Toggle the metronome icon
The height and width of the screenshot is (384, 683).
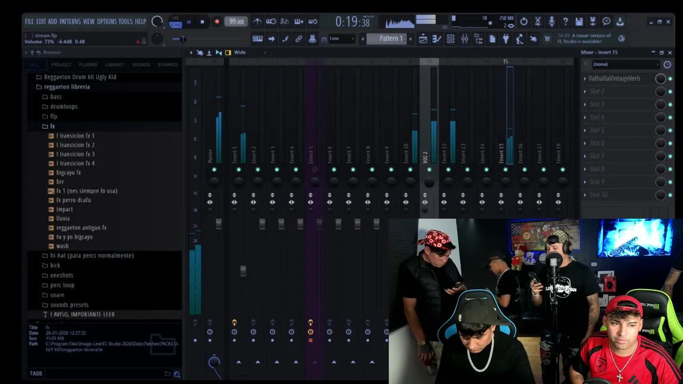[x=257, y=21]
